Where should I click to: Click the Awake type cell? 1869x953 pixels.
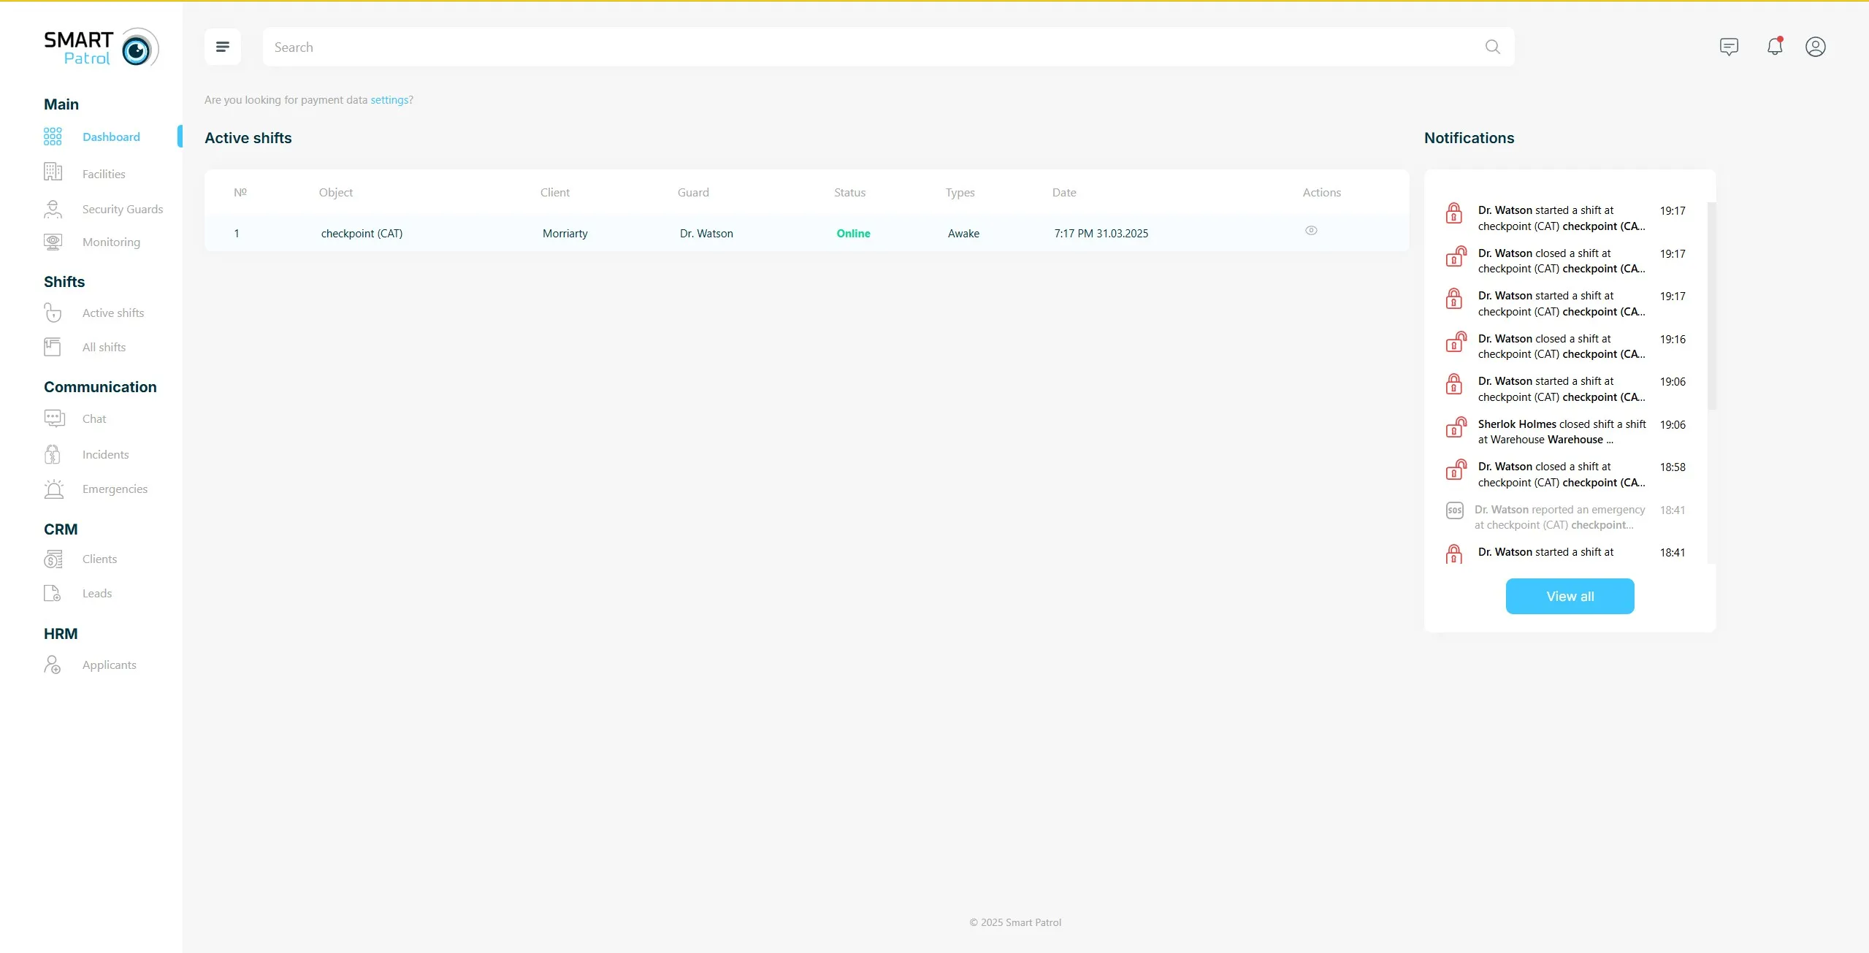click(x=963, y=234)
